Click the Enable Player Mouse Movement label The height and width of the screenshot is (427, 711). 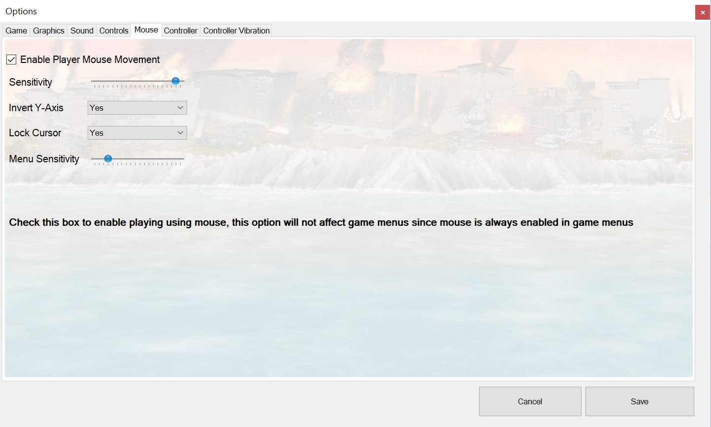[89, 60]
